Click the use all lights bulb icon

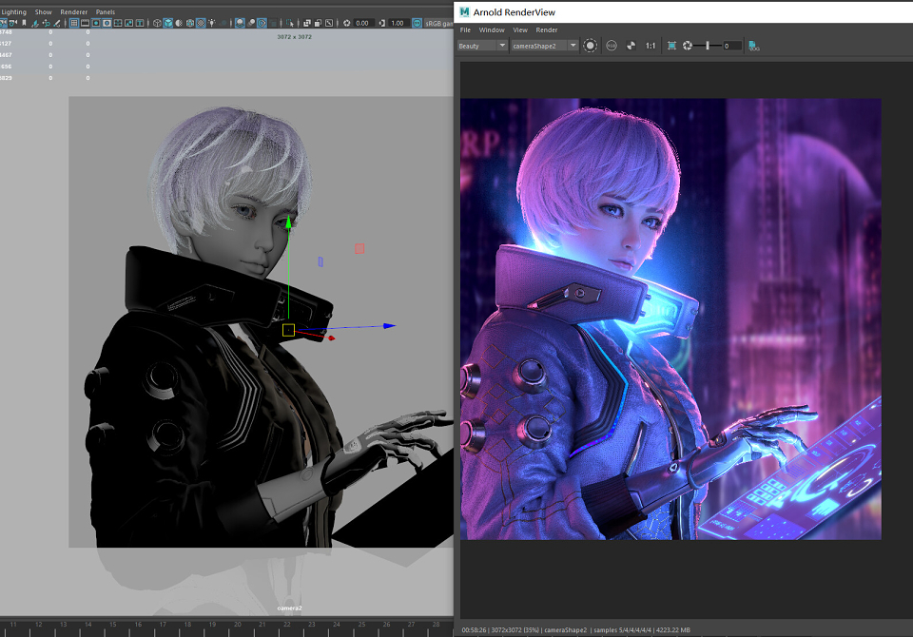(x=212, y=23)
